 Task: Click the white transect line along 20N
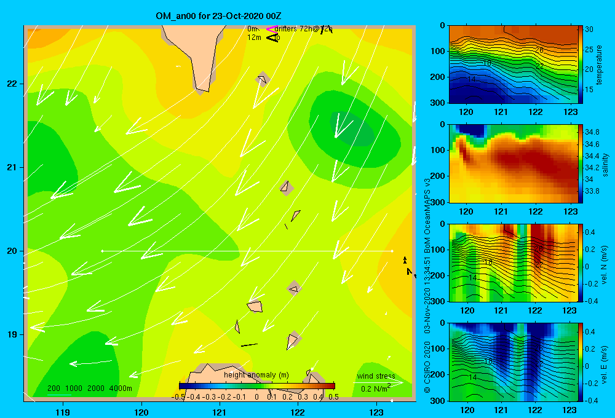(247, 251)
